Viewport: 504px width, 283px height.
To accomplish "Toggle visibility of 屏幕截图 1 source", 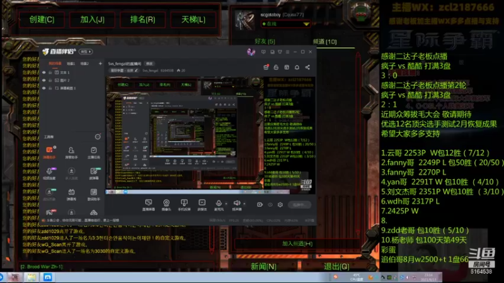I will point(44,88).
